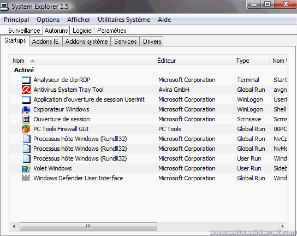Open the Principal menu
The width and height of the screenshot is (297, 236).
pyautogui.click(x=16, y=20)
